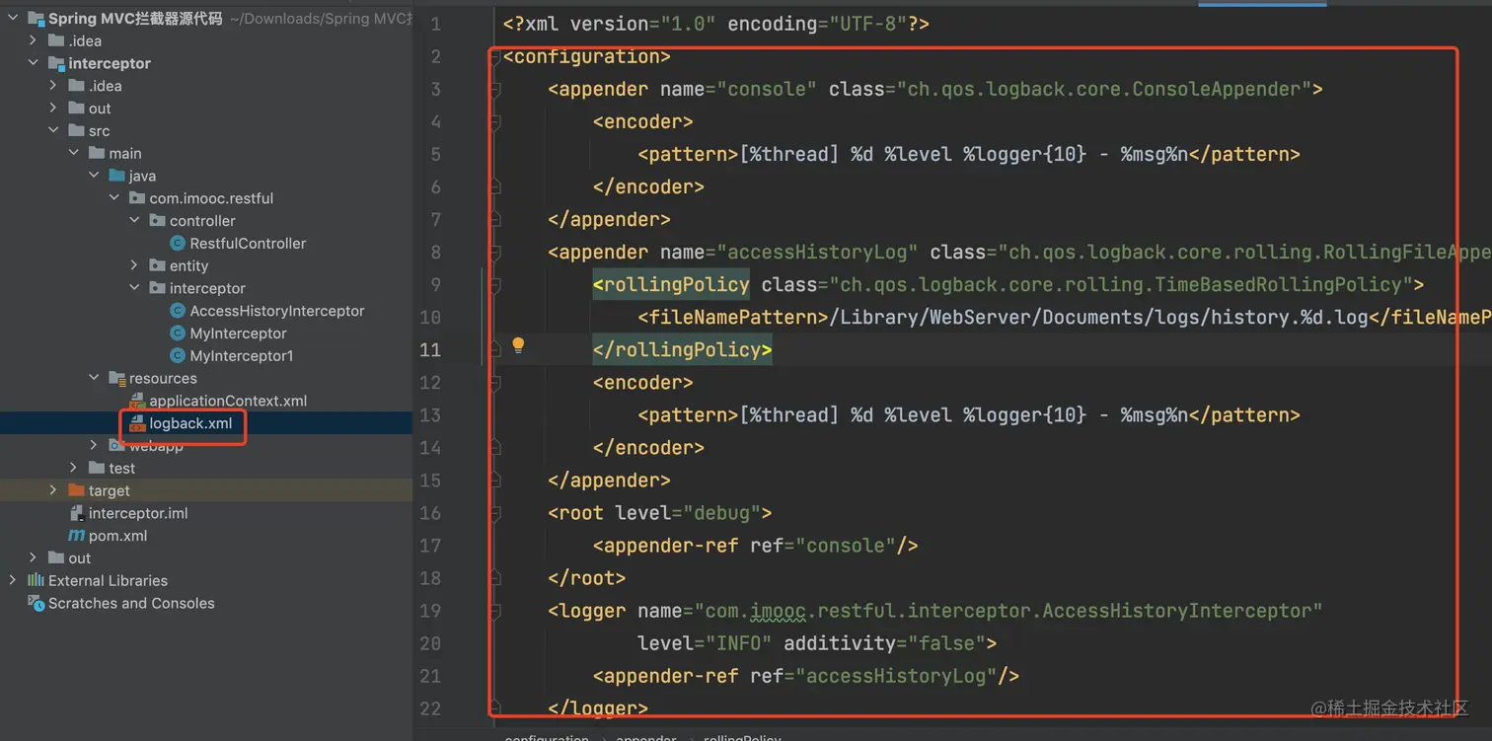Select applicationContext.xml file
The height and width of the screenshot is (741, 1492).
(x=228, y=401)
